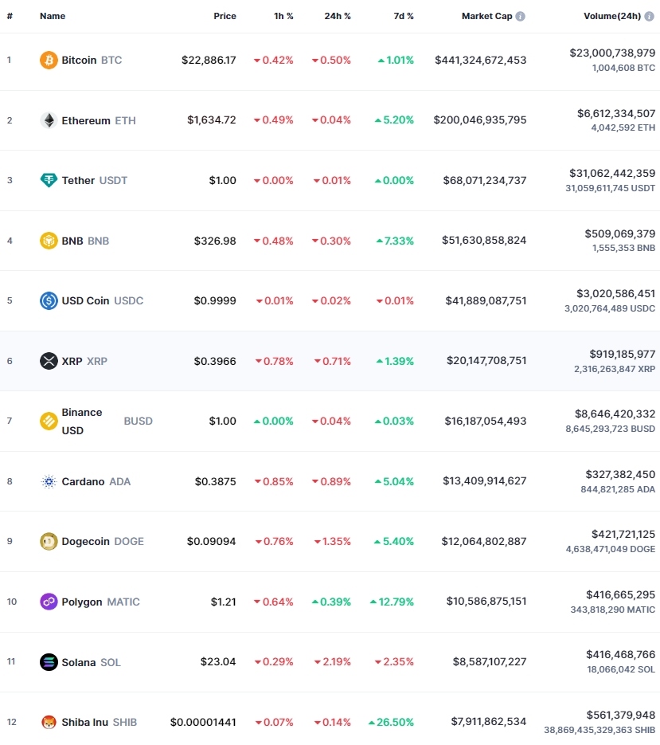
Task: Click the Market Cap info icon
Action: (x=520, y=16)
